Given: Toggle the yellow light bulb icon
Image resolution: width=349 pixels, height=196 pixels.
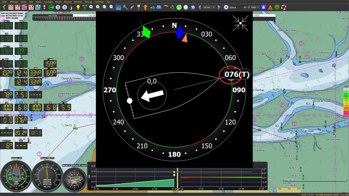Looking at the screenshot, I should [x=78, y=7].
